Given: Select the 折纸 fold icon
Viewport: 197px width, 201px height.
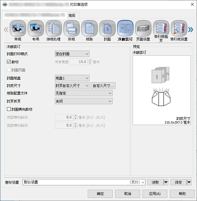Looking at the screenshot, I should (72, 31).
